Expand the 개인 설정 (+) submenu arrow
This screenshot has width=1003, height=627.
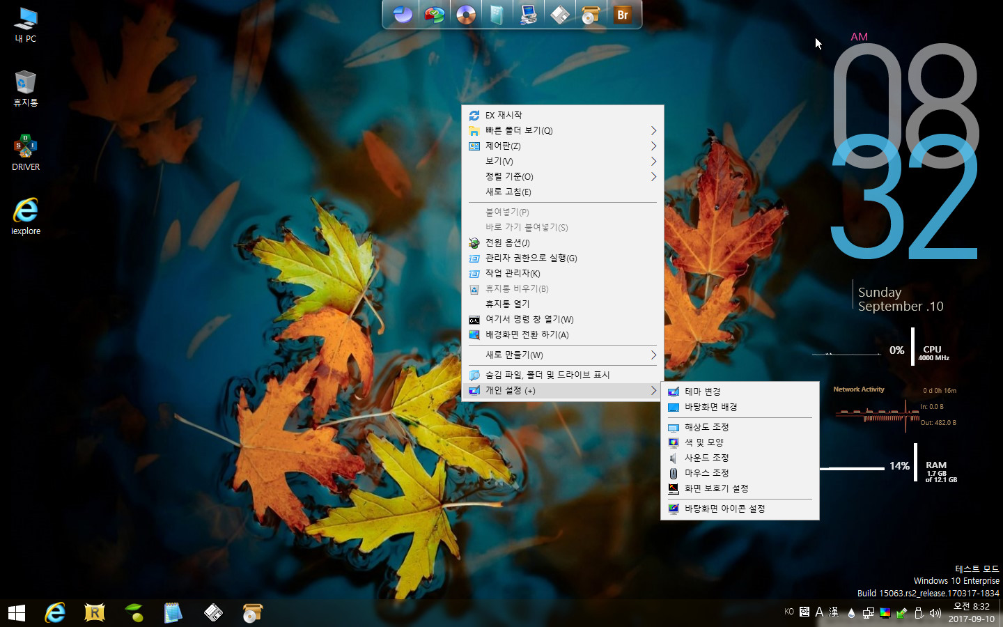(x=653, y=390)
